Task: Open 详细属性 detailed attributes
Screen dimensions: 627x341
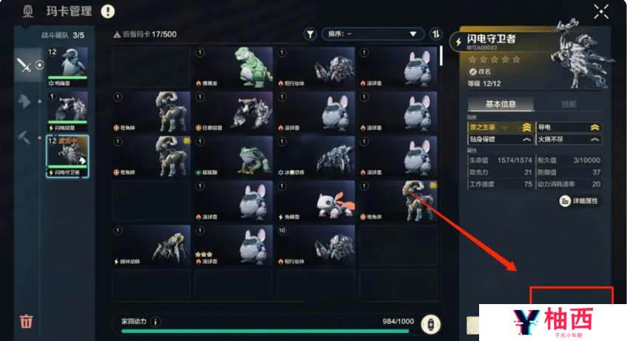Action: tap(580, 201)
